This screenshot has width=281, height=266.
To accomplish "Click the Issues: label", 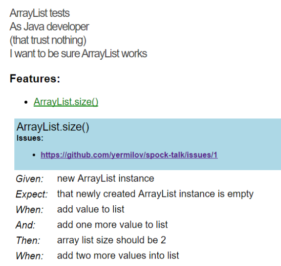I will pyautogui.click(x=30, y=138).
